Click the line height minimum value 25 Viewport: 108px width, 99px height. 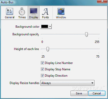pos(43,57)
